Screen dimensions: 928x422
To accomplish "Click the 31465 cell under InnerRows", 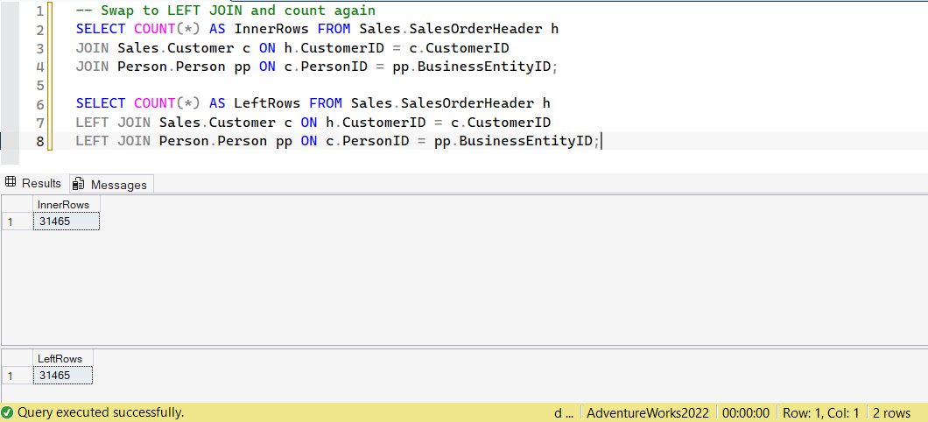I will pos(67,222).
